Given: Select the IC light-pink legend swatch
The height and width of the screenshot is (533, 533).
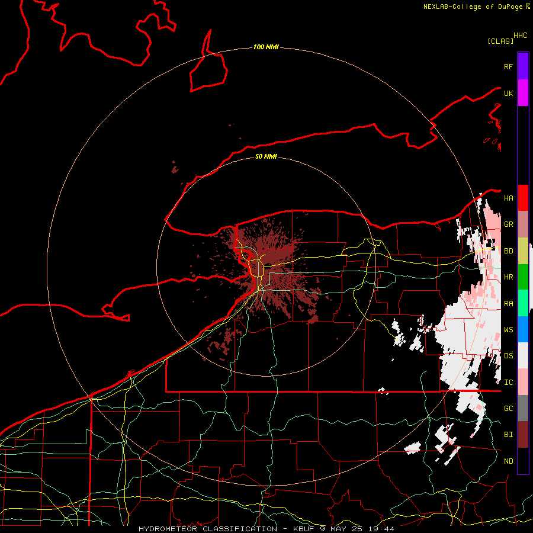Looking at the screenshot, I should (x=523, y=382).
